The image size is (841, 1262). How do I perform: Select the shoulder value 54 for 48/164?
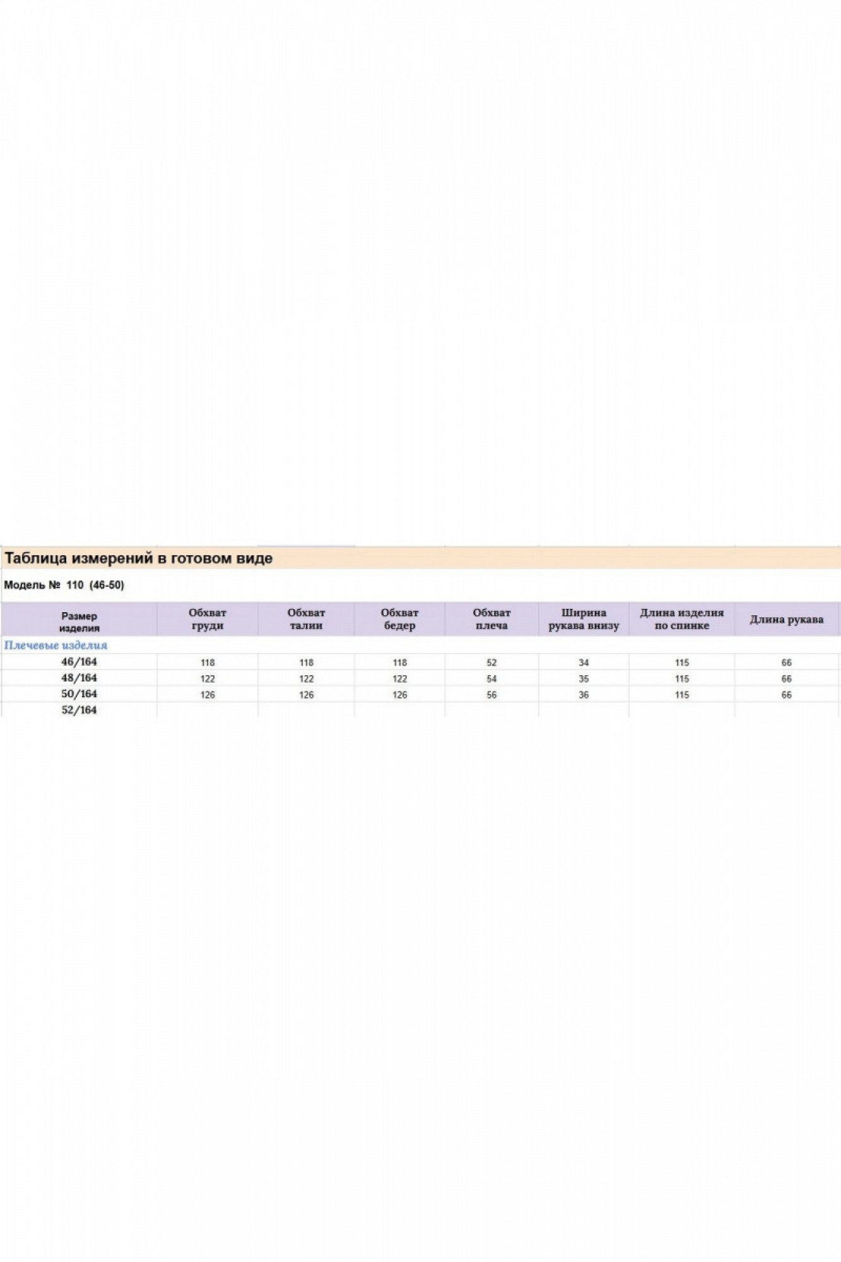tap(492, 680)
